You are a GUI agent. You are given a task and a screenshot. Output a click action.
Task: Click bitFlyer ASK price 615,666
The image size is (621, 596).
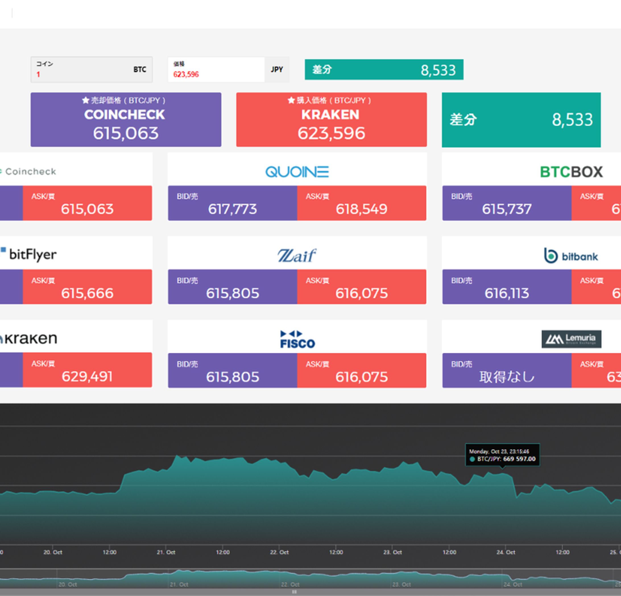pos(88,287)
